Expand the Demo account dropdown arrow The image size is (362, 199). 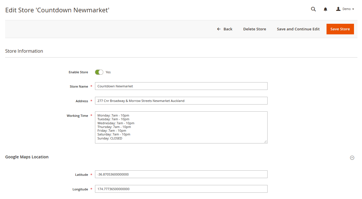(353, 9)
